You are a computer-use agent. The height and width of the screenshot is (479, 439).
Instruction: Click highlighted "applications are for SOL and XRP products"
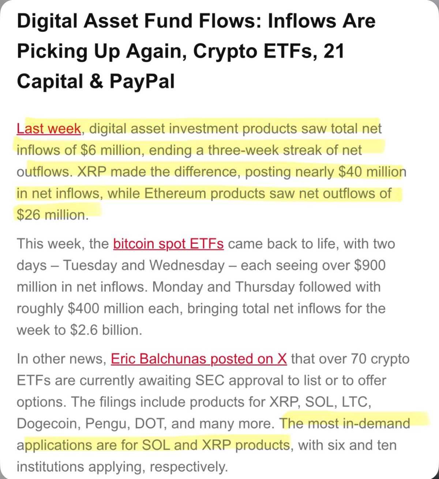153,445
